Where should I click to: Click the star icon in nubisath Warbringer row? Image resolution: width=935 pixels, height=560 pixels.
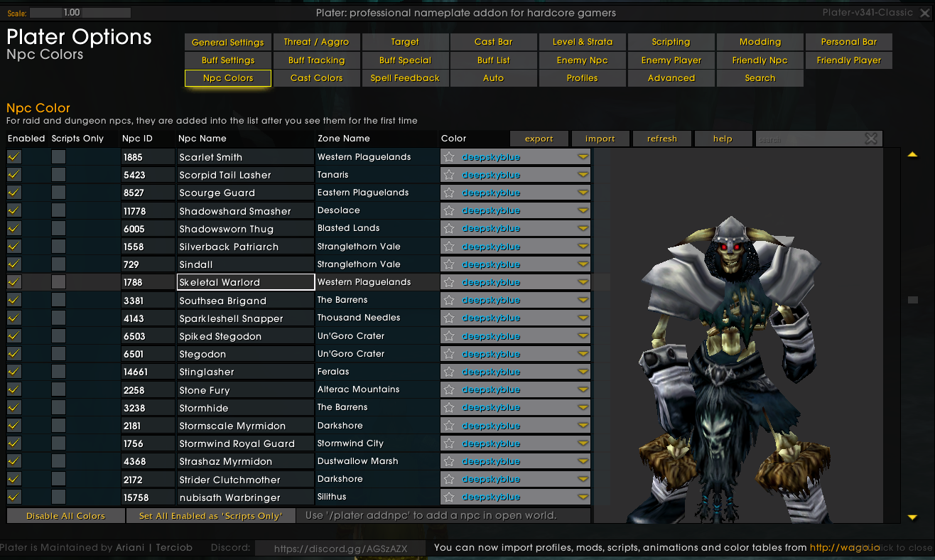449,497
